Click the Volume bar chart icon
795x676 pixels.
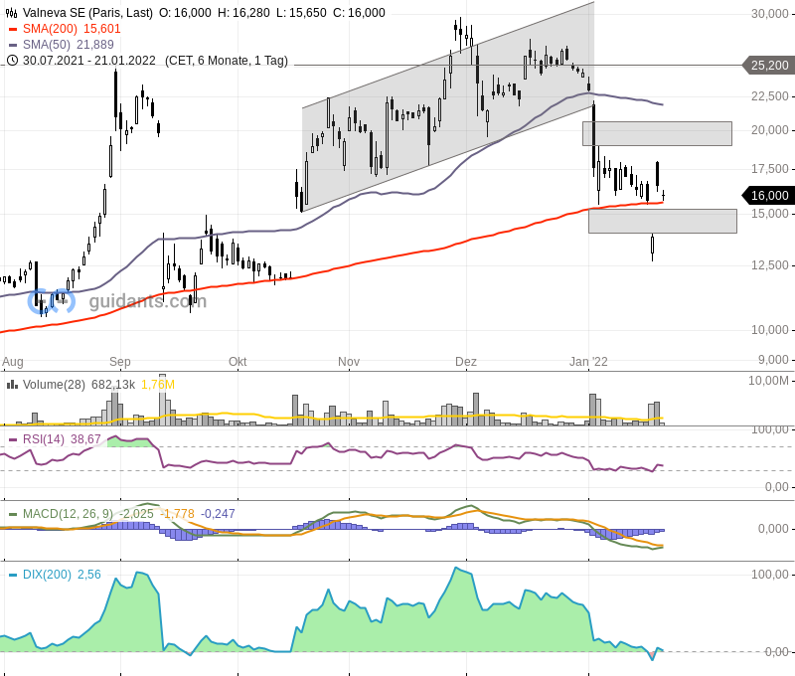click(12, 385)
